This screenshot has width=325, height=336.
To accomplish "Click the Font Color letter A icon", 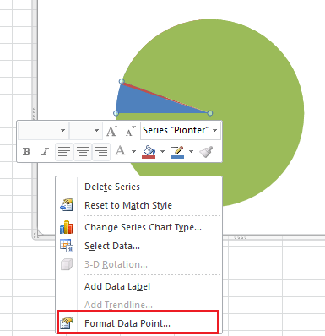I will 121,151.
